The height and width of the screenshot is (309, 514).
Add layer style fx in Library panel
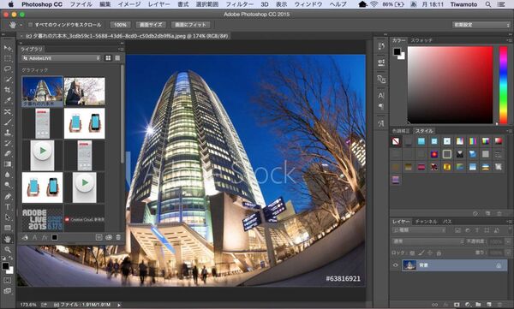[x=45, y=237]
